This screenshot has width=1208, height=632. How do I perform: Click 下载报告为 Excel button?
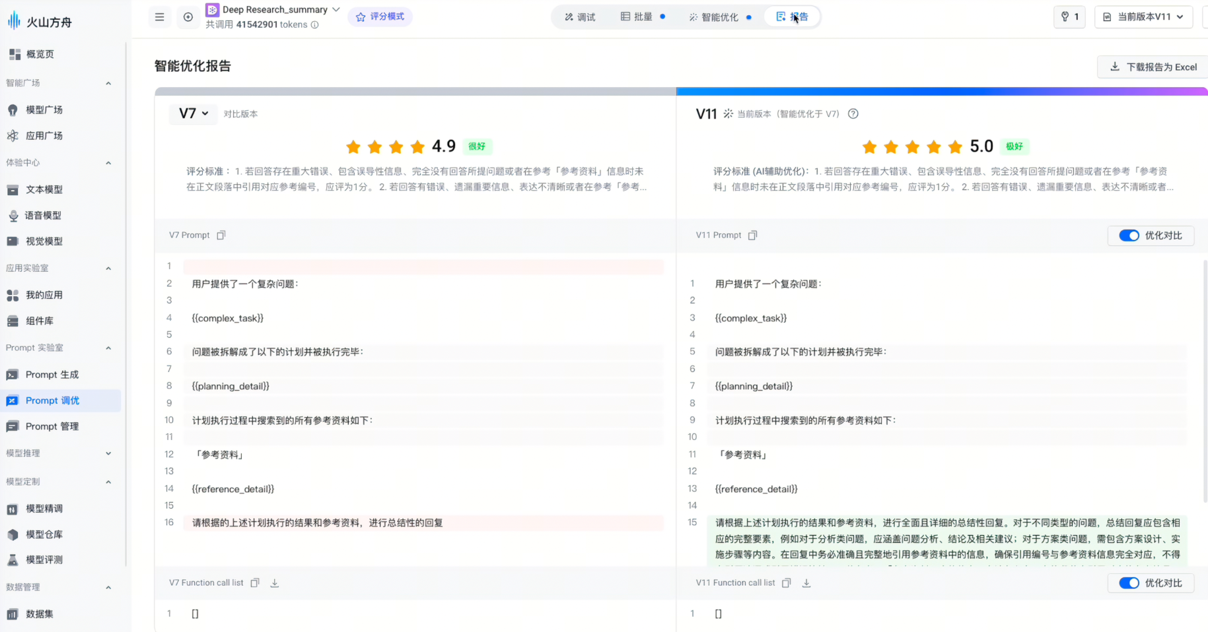pos(1153,67)
